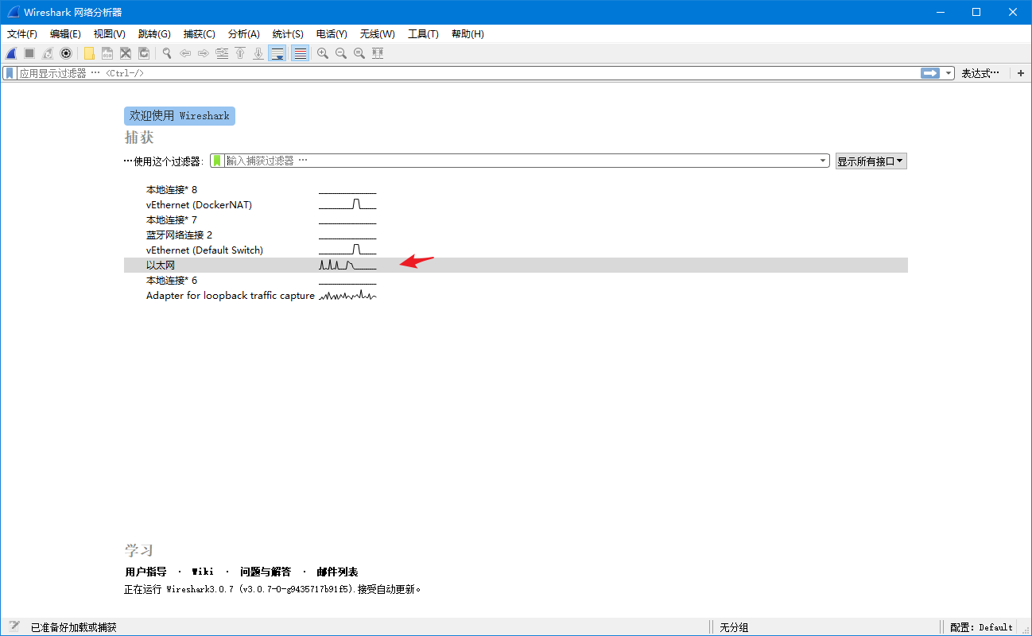Viewport: 1032px width, 636px height.
Task: Open the 编辑(E) menu
Action: click(65, 34)
